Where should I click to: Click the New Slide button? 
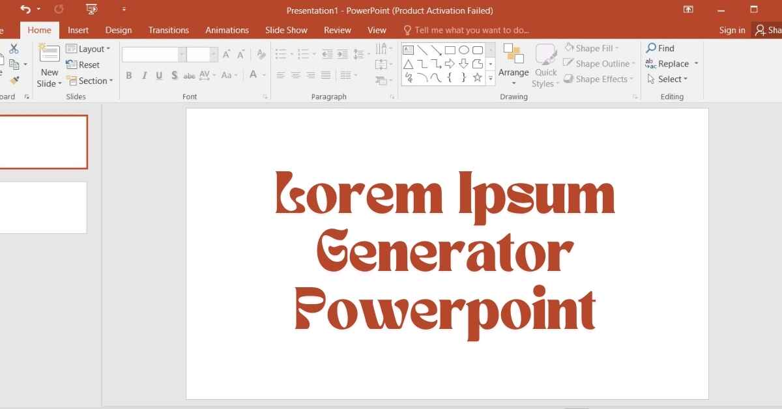point(50,65)
